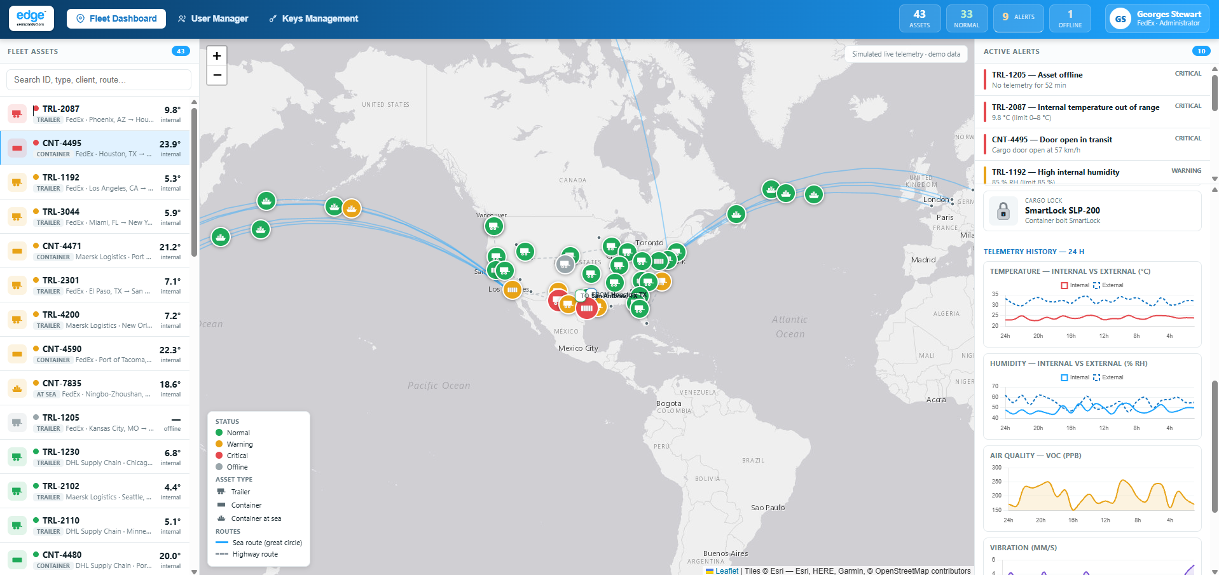Select the TRL-1192 trailer icon in list
The image size is (1219, 575).
[17, 182]
